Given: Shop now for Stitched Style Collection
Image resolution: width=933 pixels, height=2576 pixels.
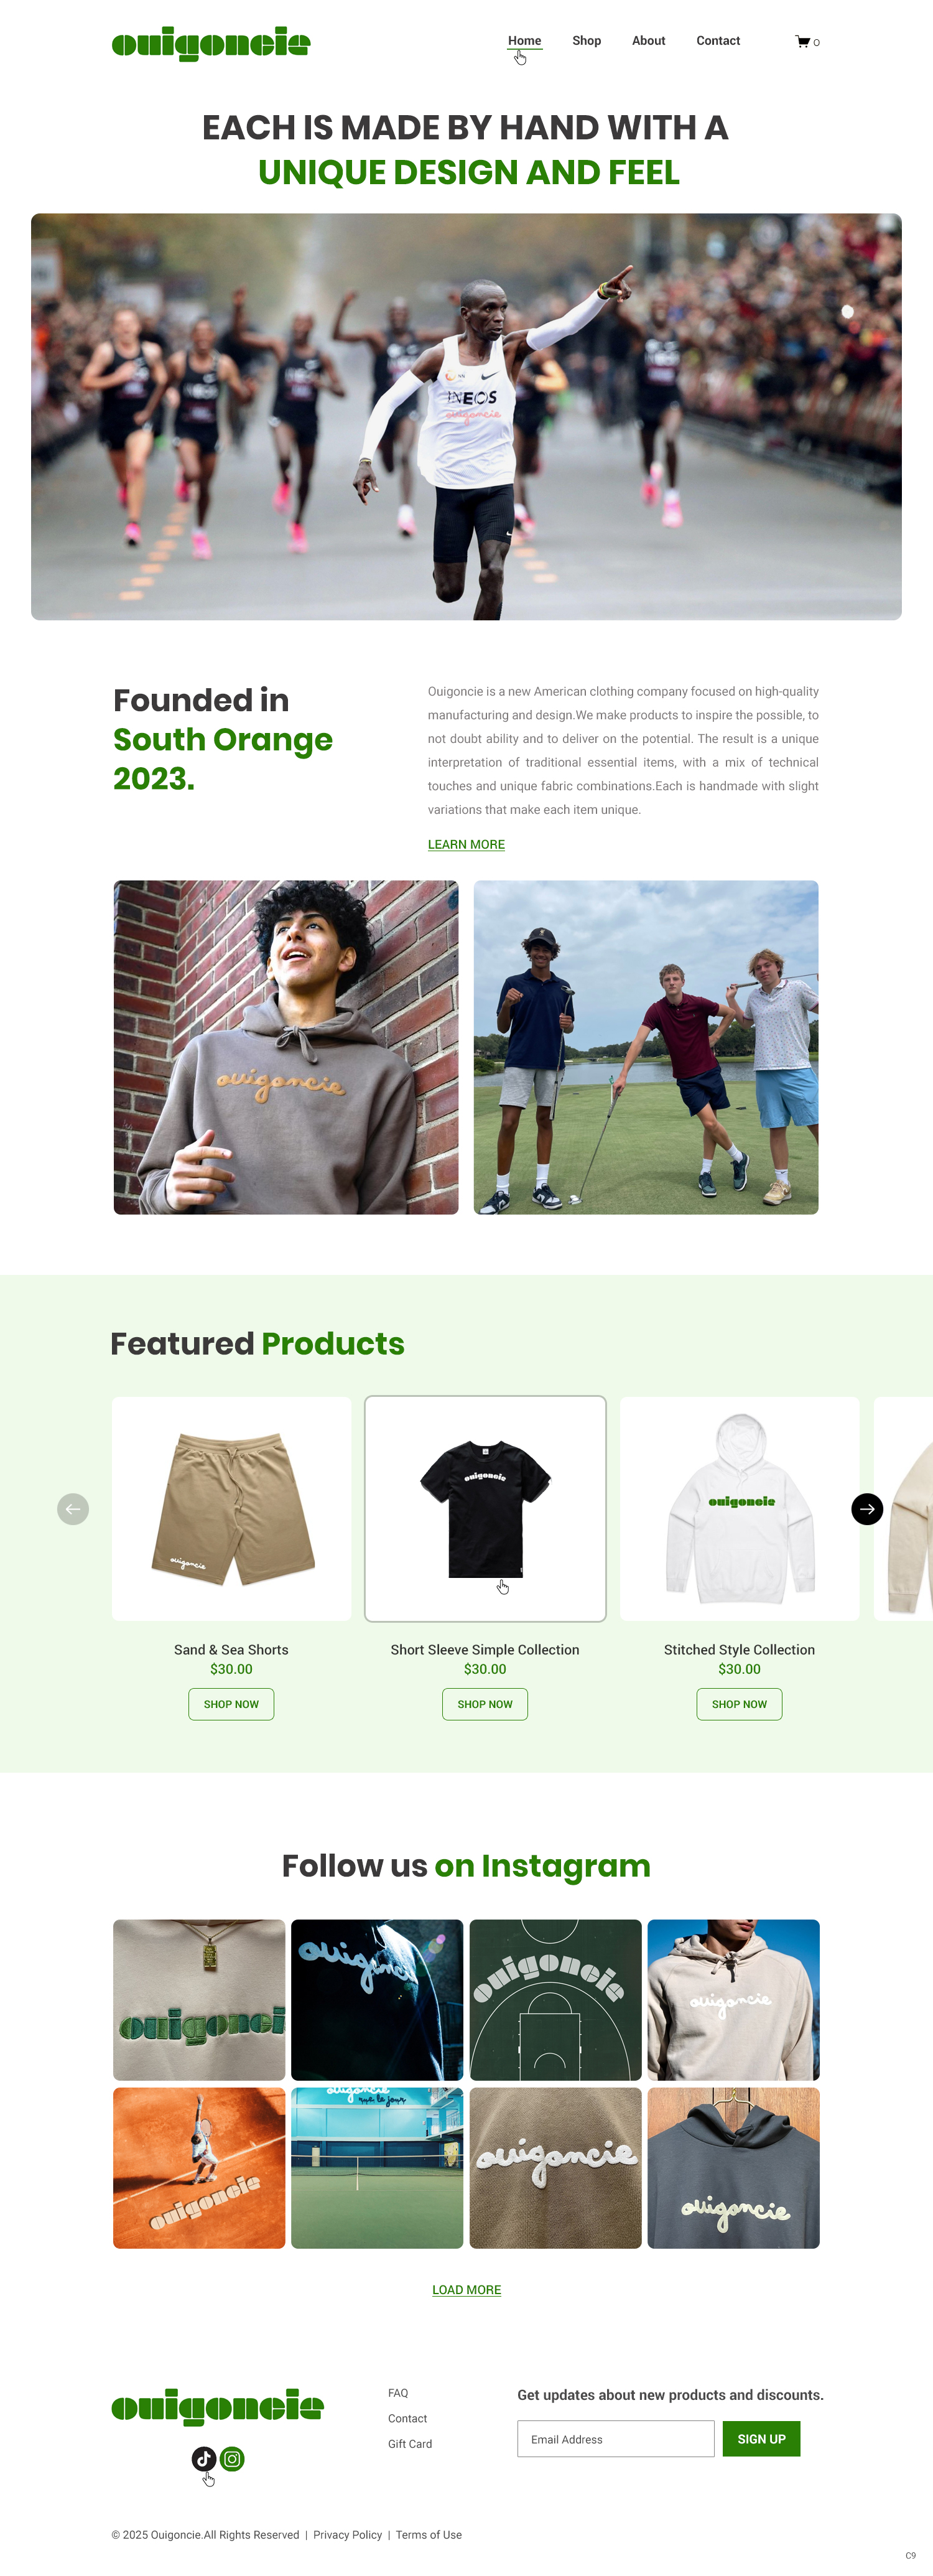Looking at the screenshot, I should [739, 1704].
